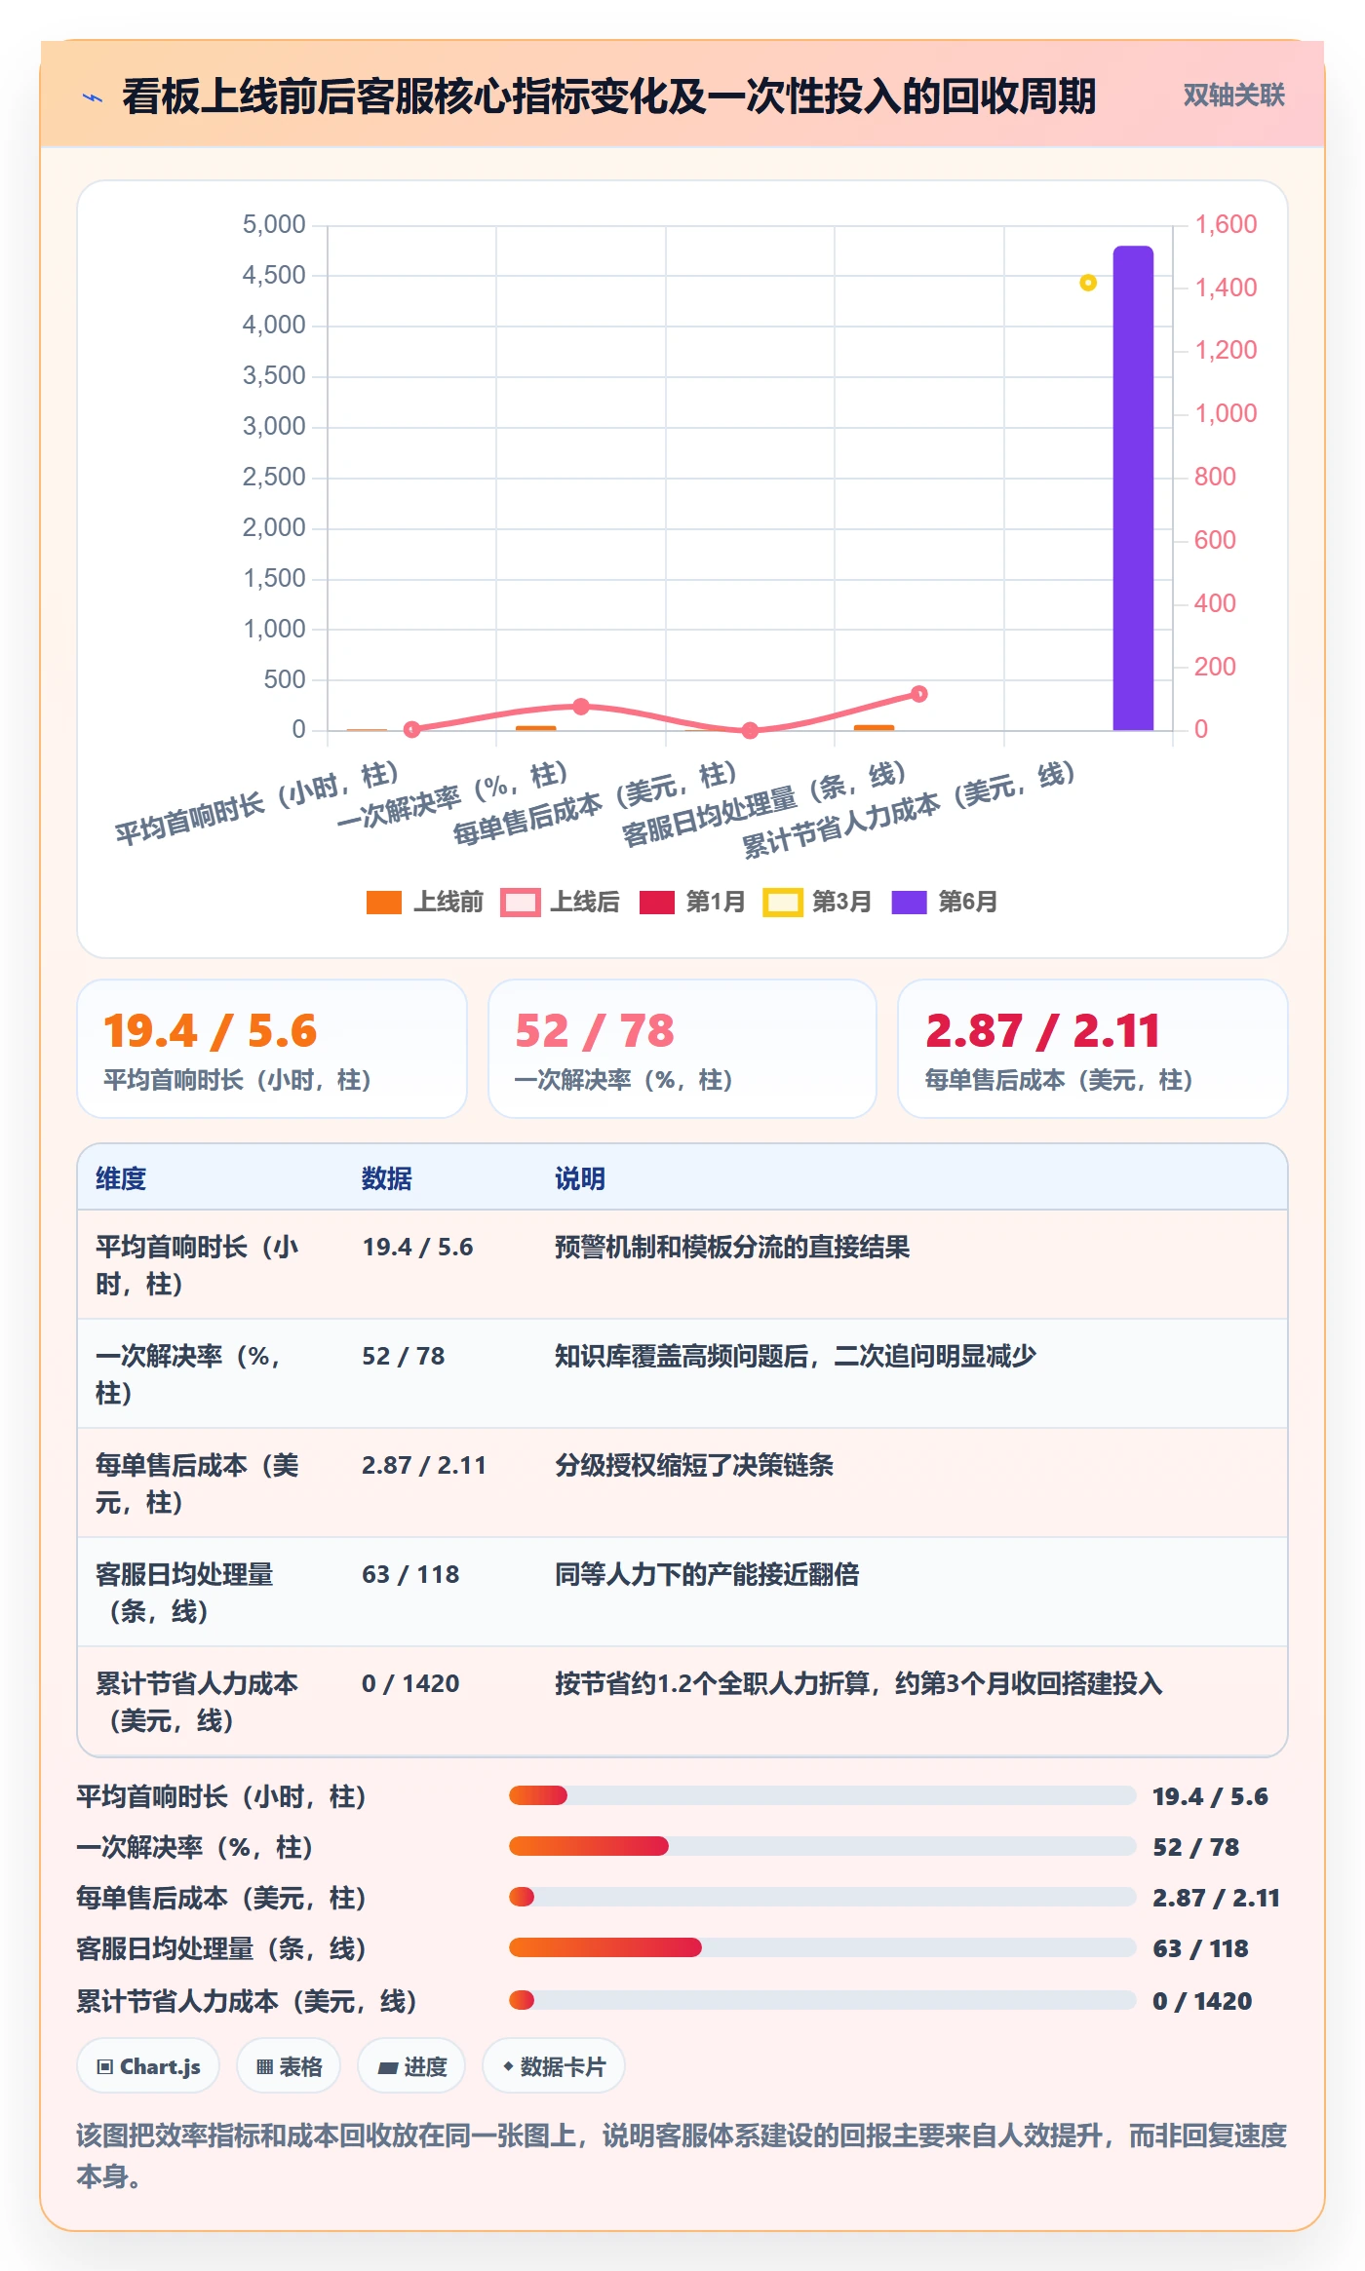Click the lightning icon beside the title
This screenshot has width=1365, height=2271.
pyautogui.click(x=93, y=96)
